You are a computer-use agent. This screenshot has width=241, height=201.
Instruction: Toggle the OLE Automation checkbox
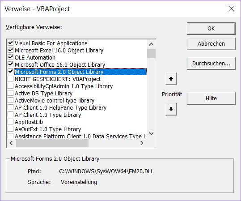tap(10, 57)
